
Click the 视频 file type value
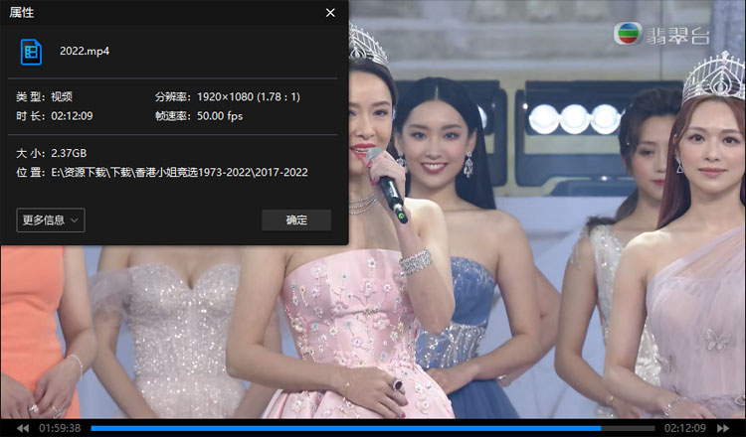61,96
